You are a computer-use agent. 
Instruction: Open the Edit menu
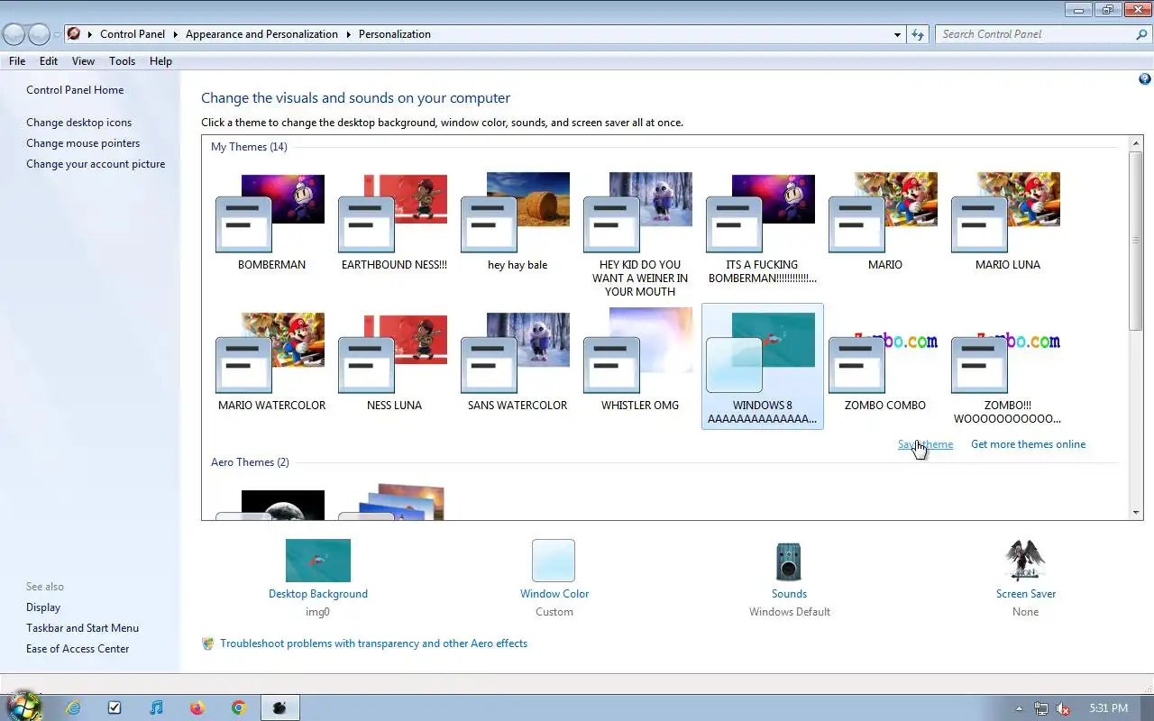tap(49, 61)
